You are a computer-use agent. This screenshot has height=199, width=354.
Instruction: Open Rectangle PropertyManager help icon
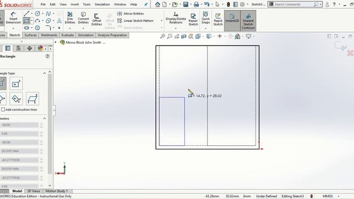tap(48, 56)
